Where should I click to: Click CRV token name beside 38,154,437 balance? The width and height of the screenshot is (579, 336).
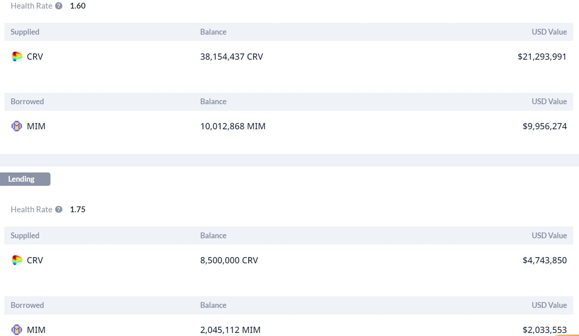coord(35,57)
